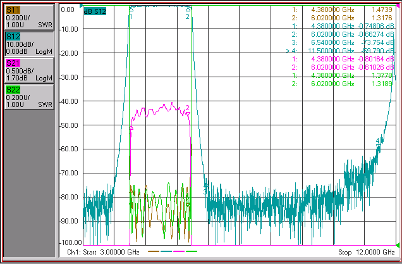Viewport: 402px width, 264px height.
Task: Select magenta marker 2 on S21 trace
Action: [x=188, y=114]
